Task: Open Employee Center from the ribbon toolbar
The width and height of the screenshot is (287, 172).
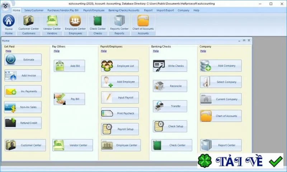Action: tap(75, 23)
